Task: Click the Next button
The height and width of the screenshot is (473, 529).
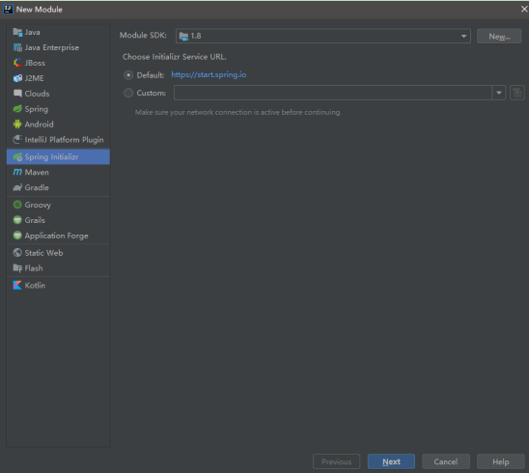Action: pos(391,461)
